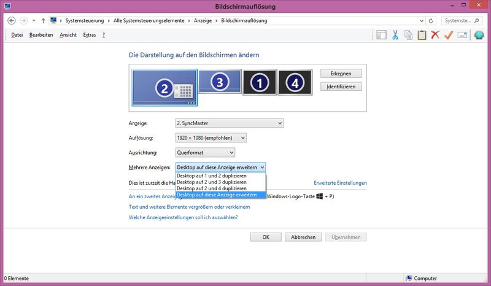Click the layout pane icon in toolbar
Viewport: 491px width, 286px height.
pyautogui.click(x=381, y=35)
